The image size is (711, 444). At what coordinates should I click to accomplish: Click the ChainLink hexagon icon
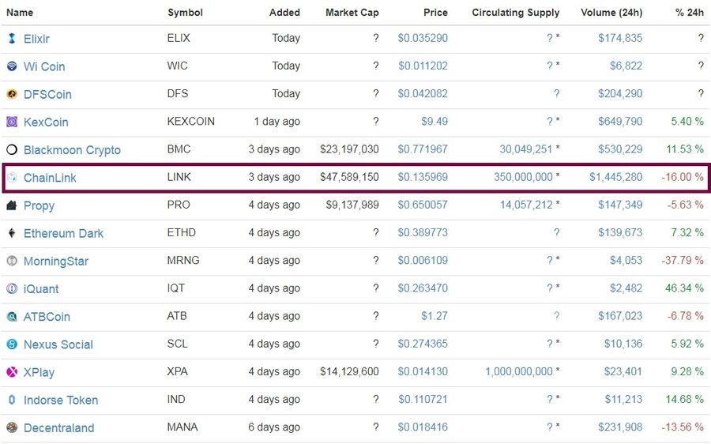pos(12,177)
